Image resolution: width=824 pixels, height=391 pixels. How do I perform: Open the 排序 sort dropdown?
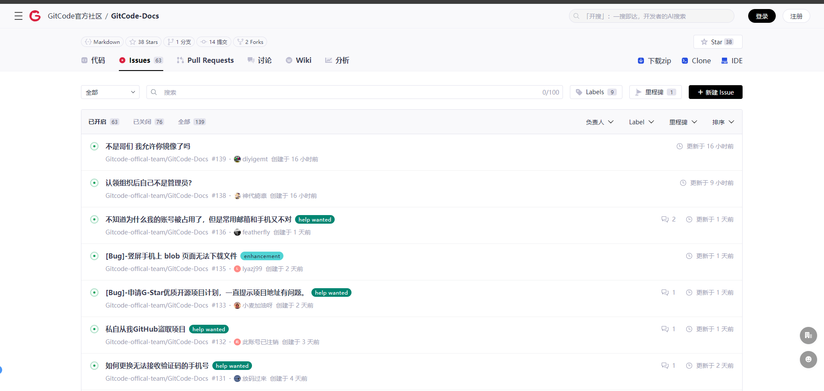click(x=723, y=122)
